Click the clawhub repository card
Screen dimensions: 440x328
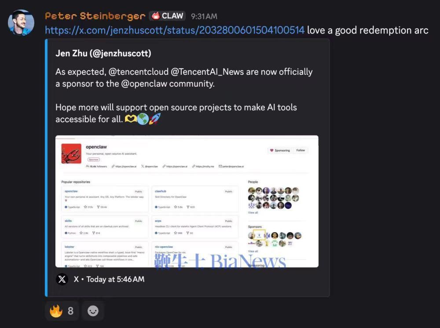(195, 199)
